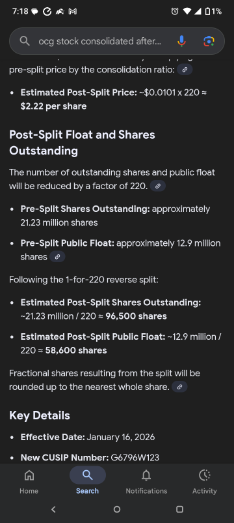This screenshot has height=523, width=234.
Task: Edit the 'ocg stock consolidated after' query field
Action: coord(99,41)
